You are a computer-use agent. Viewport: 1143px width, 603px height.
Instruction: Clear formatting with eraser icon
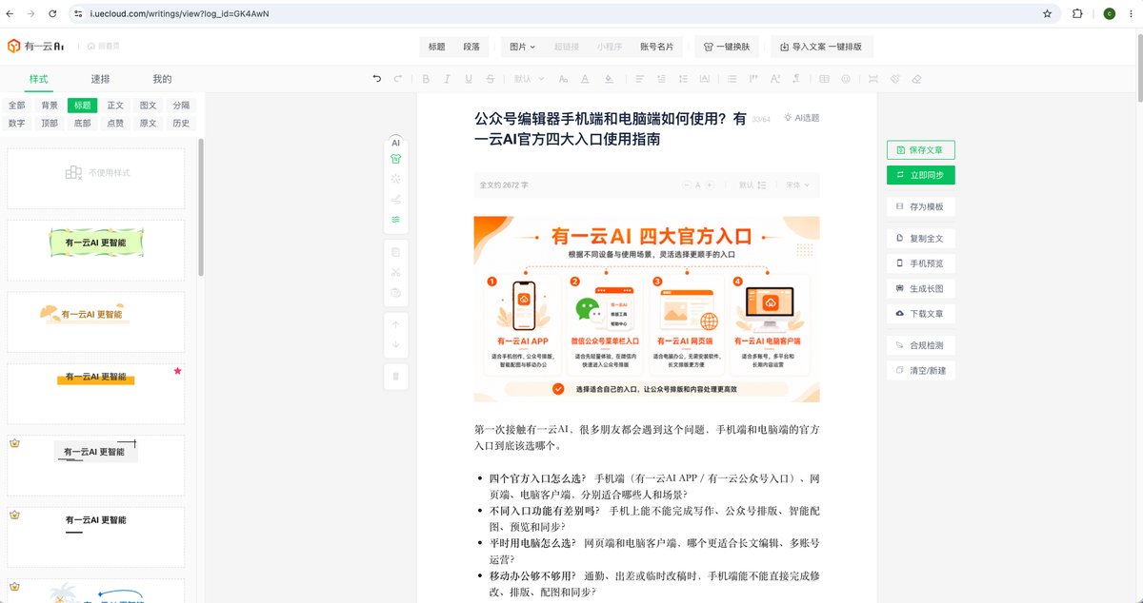tap(916, 79)
